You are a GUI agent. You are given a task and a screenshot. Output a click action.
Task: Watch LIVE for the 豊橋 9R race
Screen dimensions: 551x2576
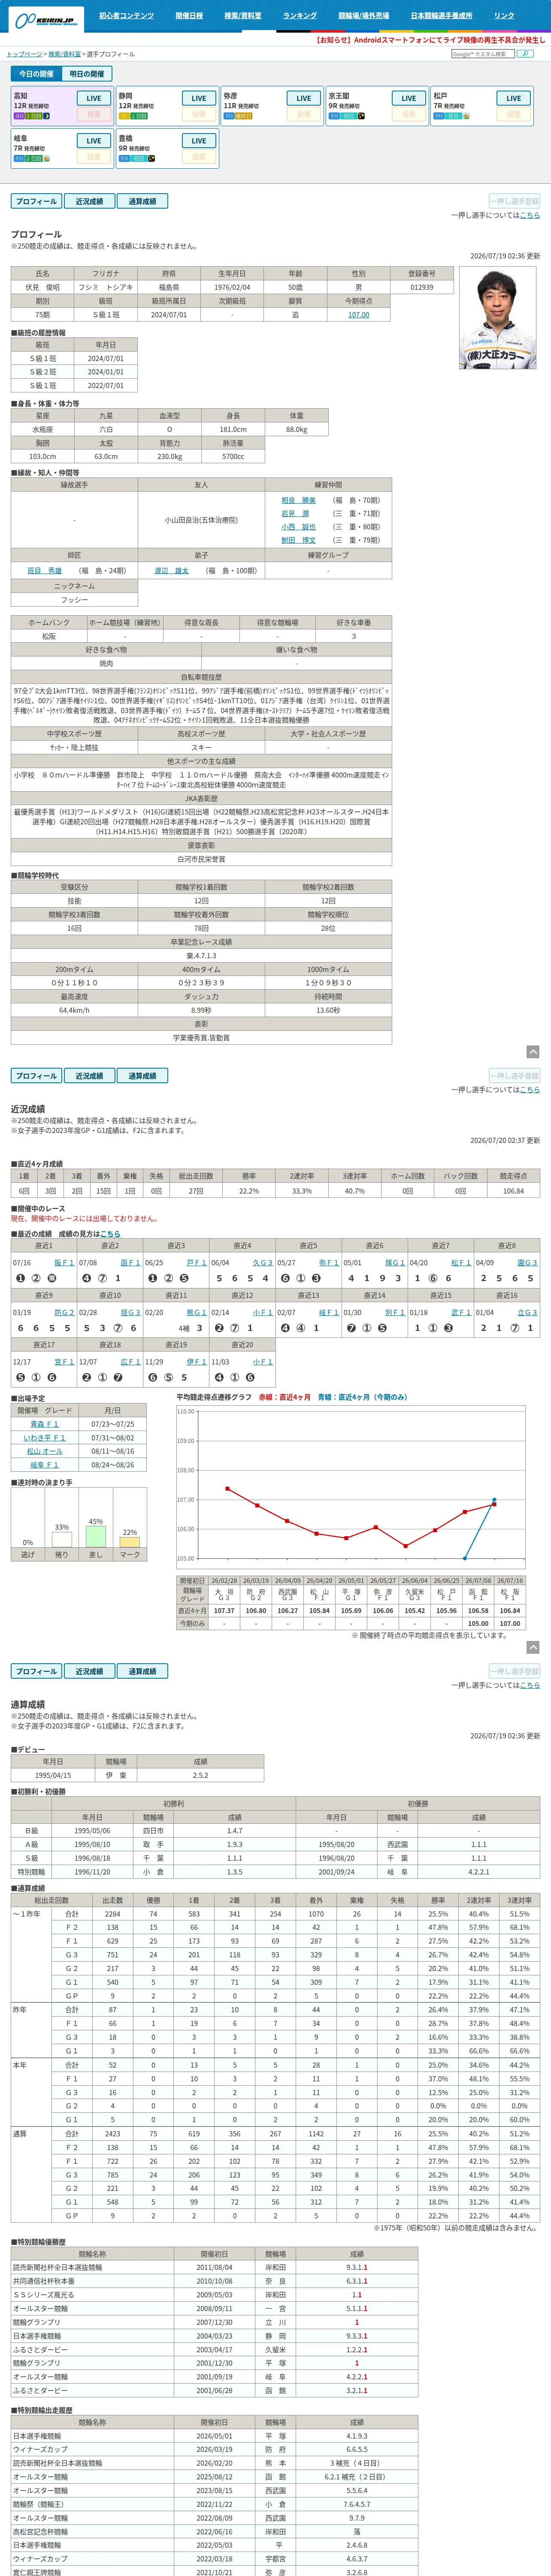point(199,141)
